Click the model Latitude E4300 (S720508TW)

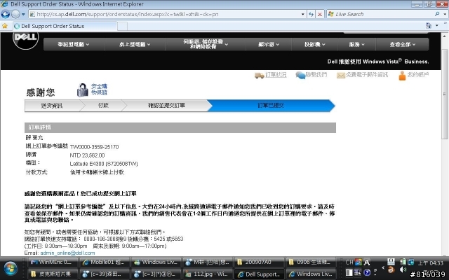pyautogui.click(x=104, y=164)
